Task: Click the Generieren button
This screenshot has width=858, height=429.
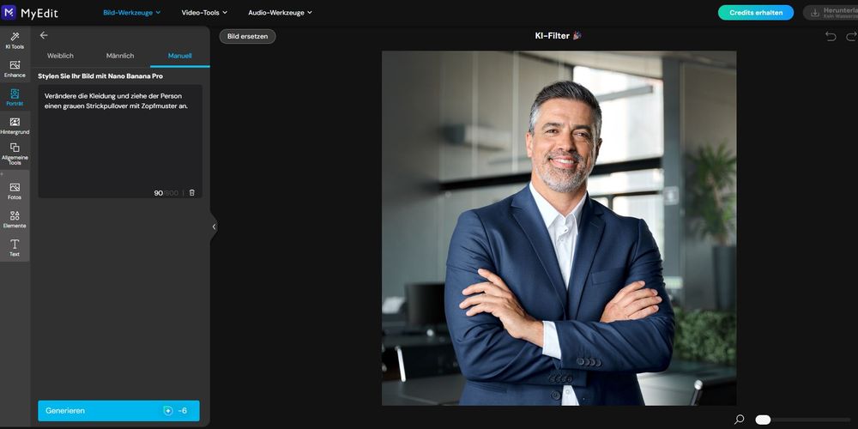Action: [118, 411]
